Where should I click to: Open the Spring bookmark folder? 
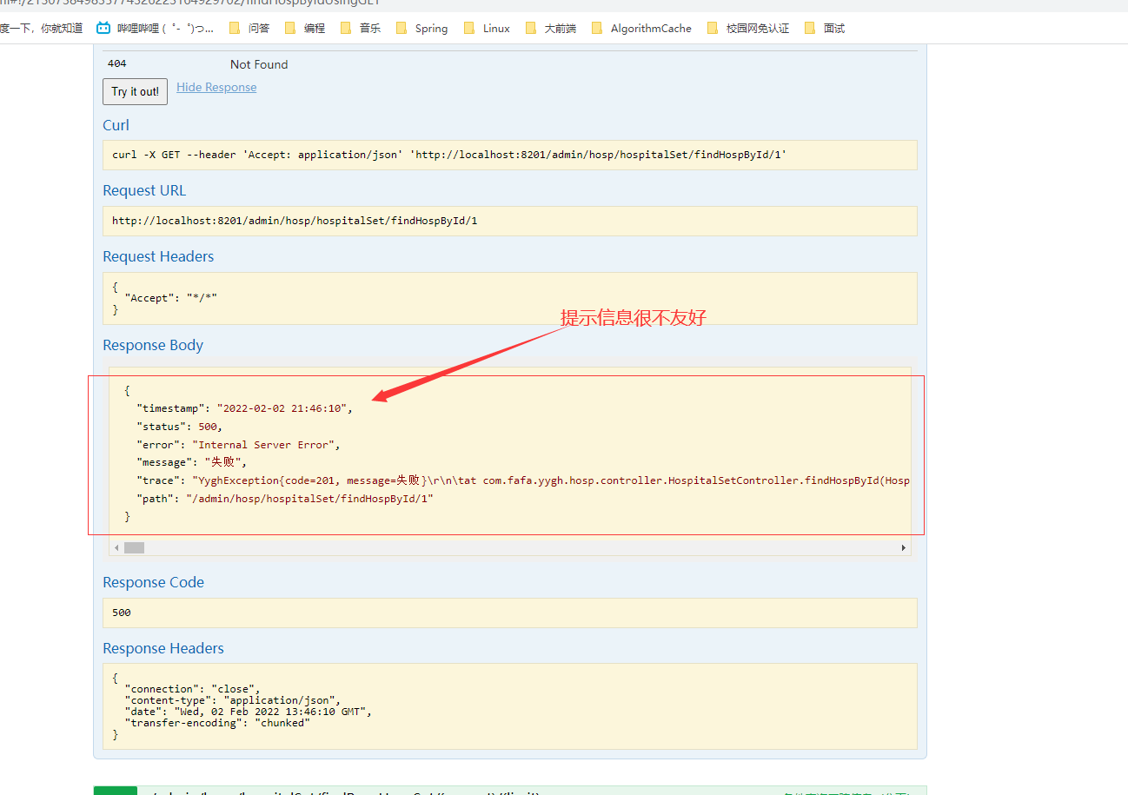pyautogui.click(x=421, y=29)
